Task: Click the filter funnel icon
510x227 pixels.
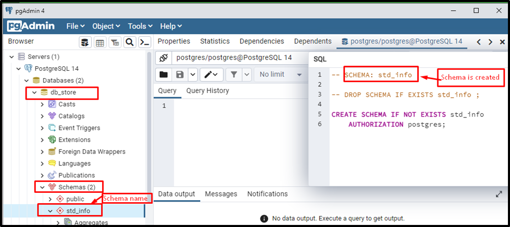Action: 234,74
